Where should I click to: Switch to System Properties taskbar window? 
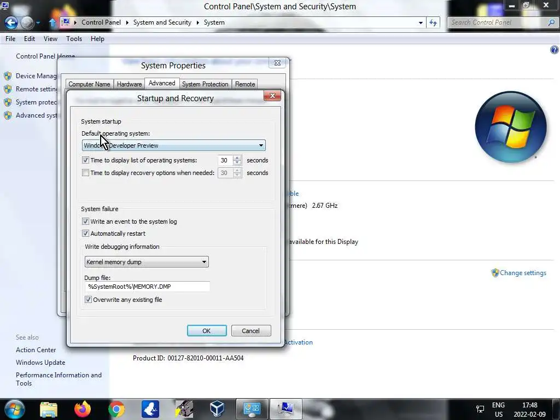pyautogui.click(x=285, y=409)
